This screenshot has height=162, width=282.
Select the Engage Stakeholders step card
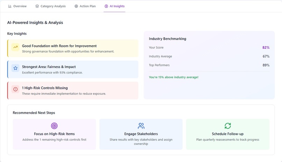click(141, 134)
